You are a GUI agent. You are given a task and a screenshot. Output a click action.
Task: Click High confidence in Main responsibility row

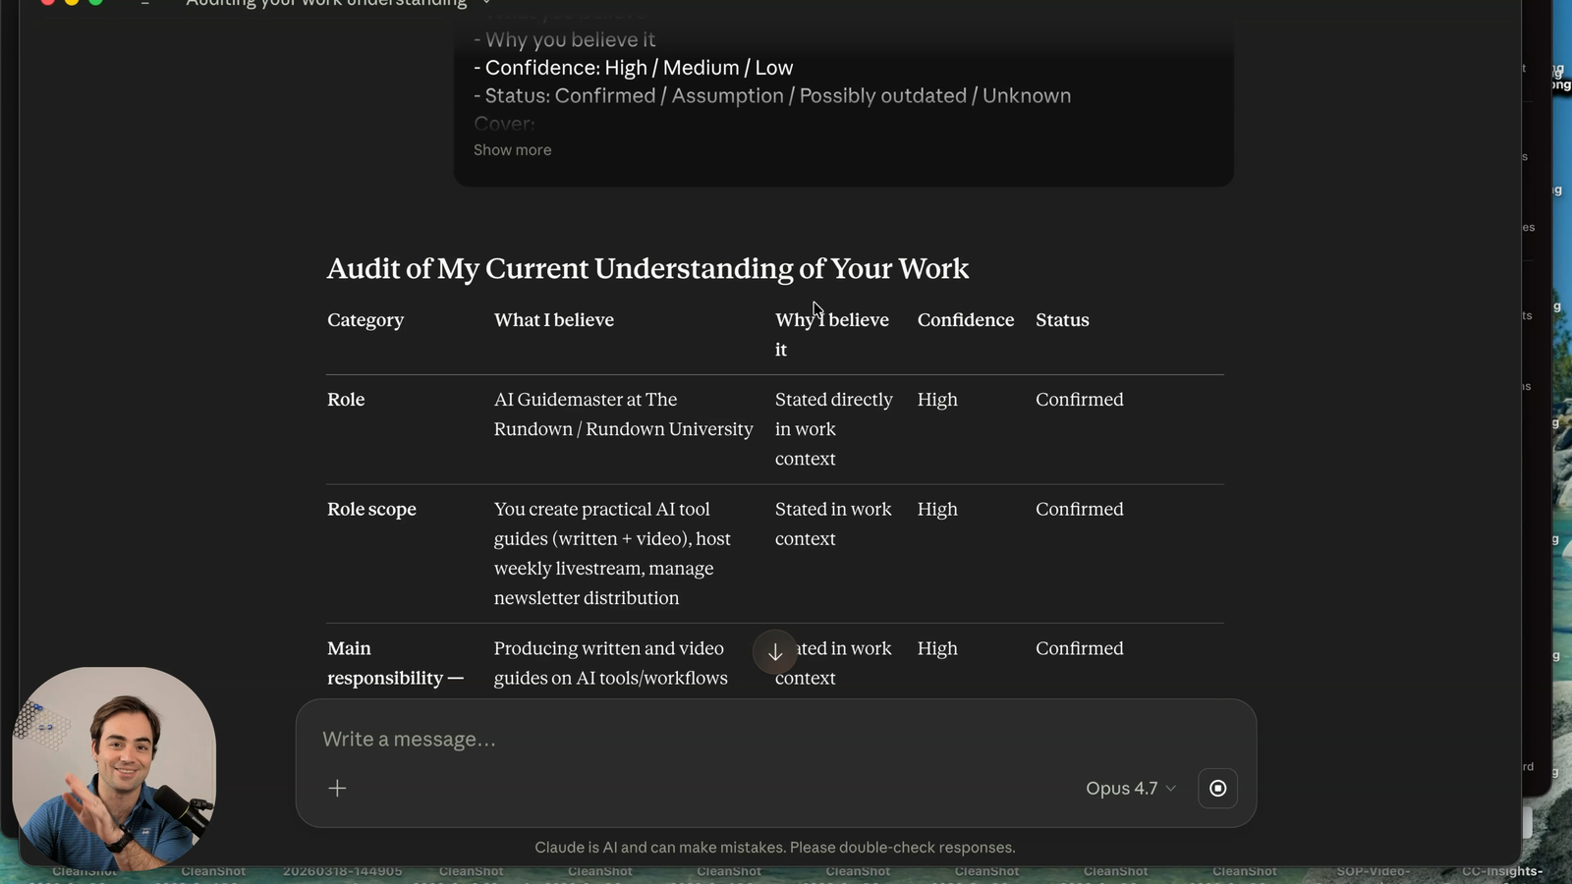(x=937, y=648)
